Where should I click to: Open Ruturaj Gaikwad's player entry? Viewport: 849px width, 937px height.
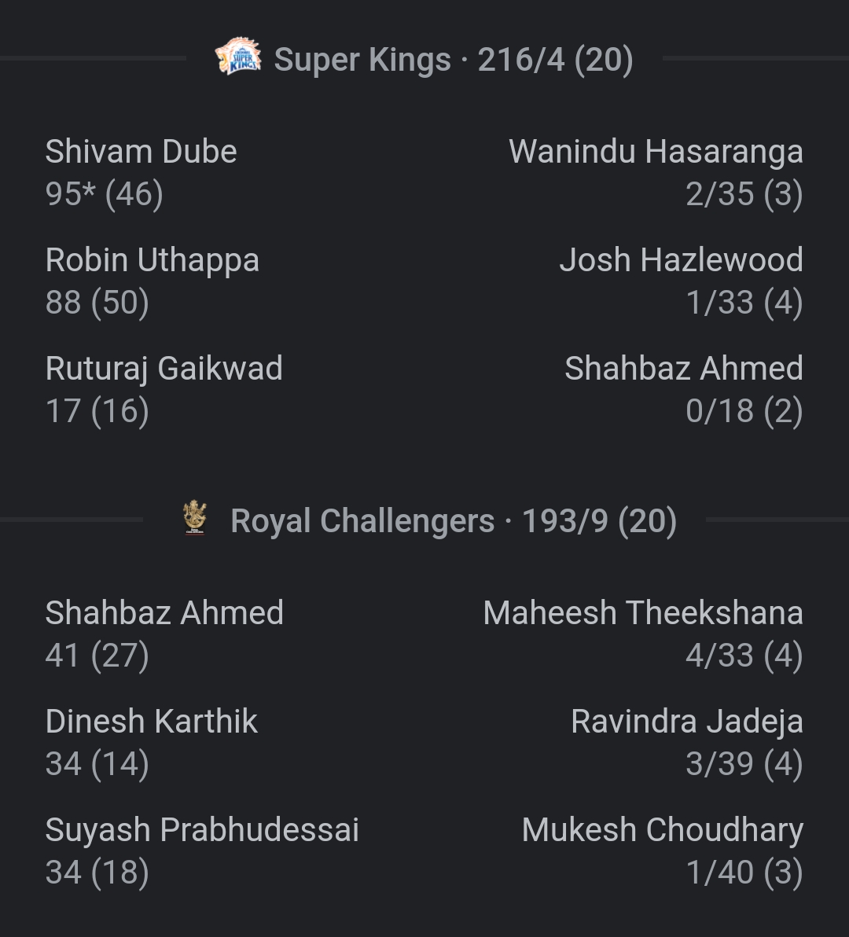pos(164,369)
